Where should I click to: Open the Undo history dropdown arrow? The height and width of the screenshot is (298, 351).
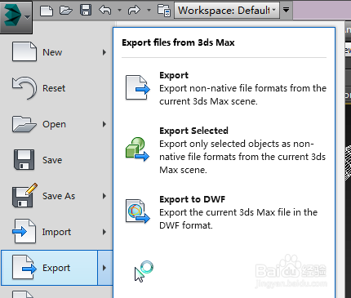click(x=119, y=11)
